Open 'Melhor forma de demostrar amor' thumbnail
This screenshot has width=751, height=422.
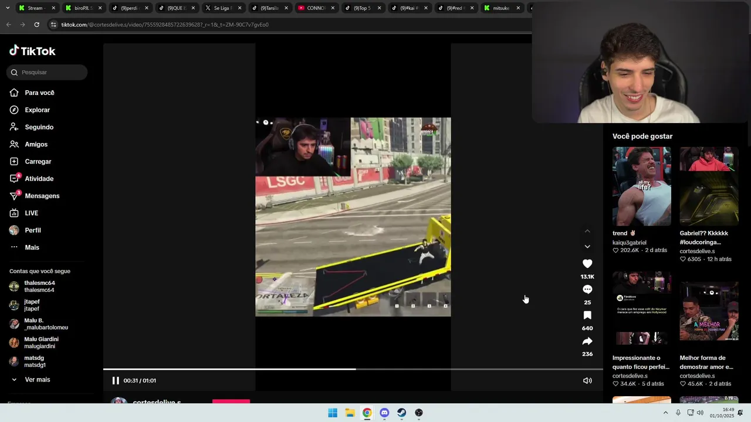[x=709, y=311]
